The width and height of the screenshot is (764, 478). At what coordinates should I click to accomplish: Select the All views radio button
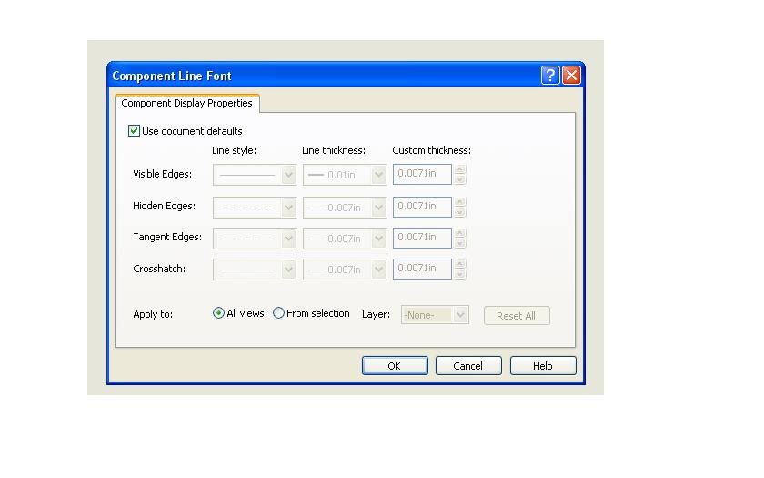(219, 313)
